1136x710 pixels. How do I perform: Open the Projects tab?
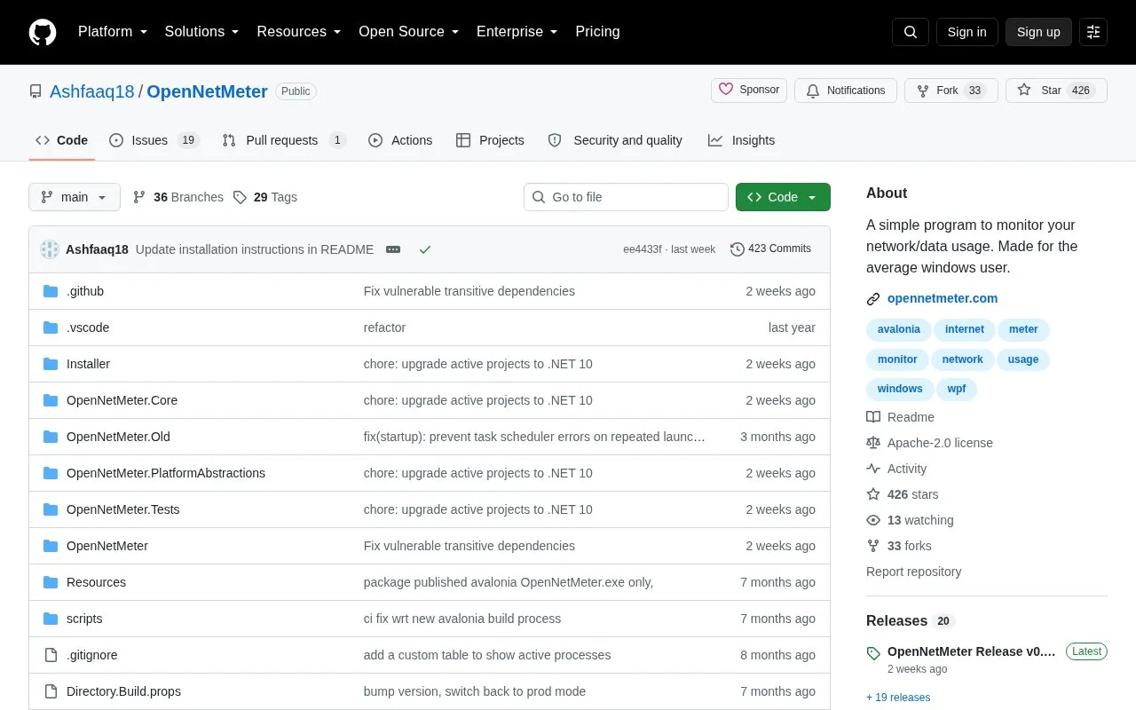point(490,140)
